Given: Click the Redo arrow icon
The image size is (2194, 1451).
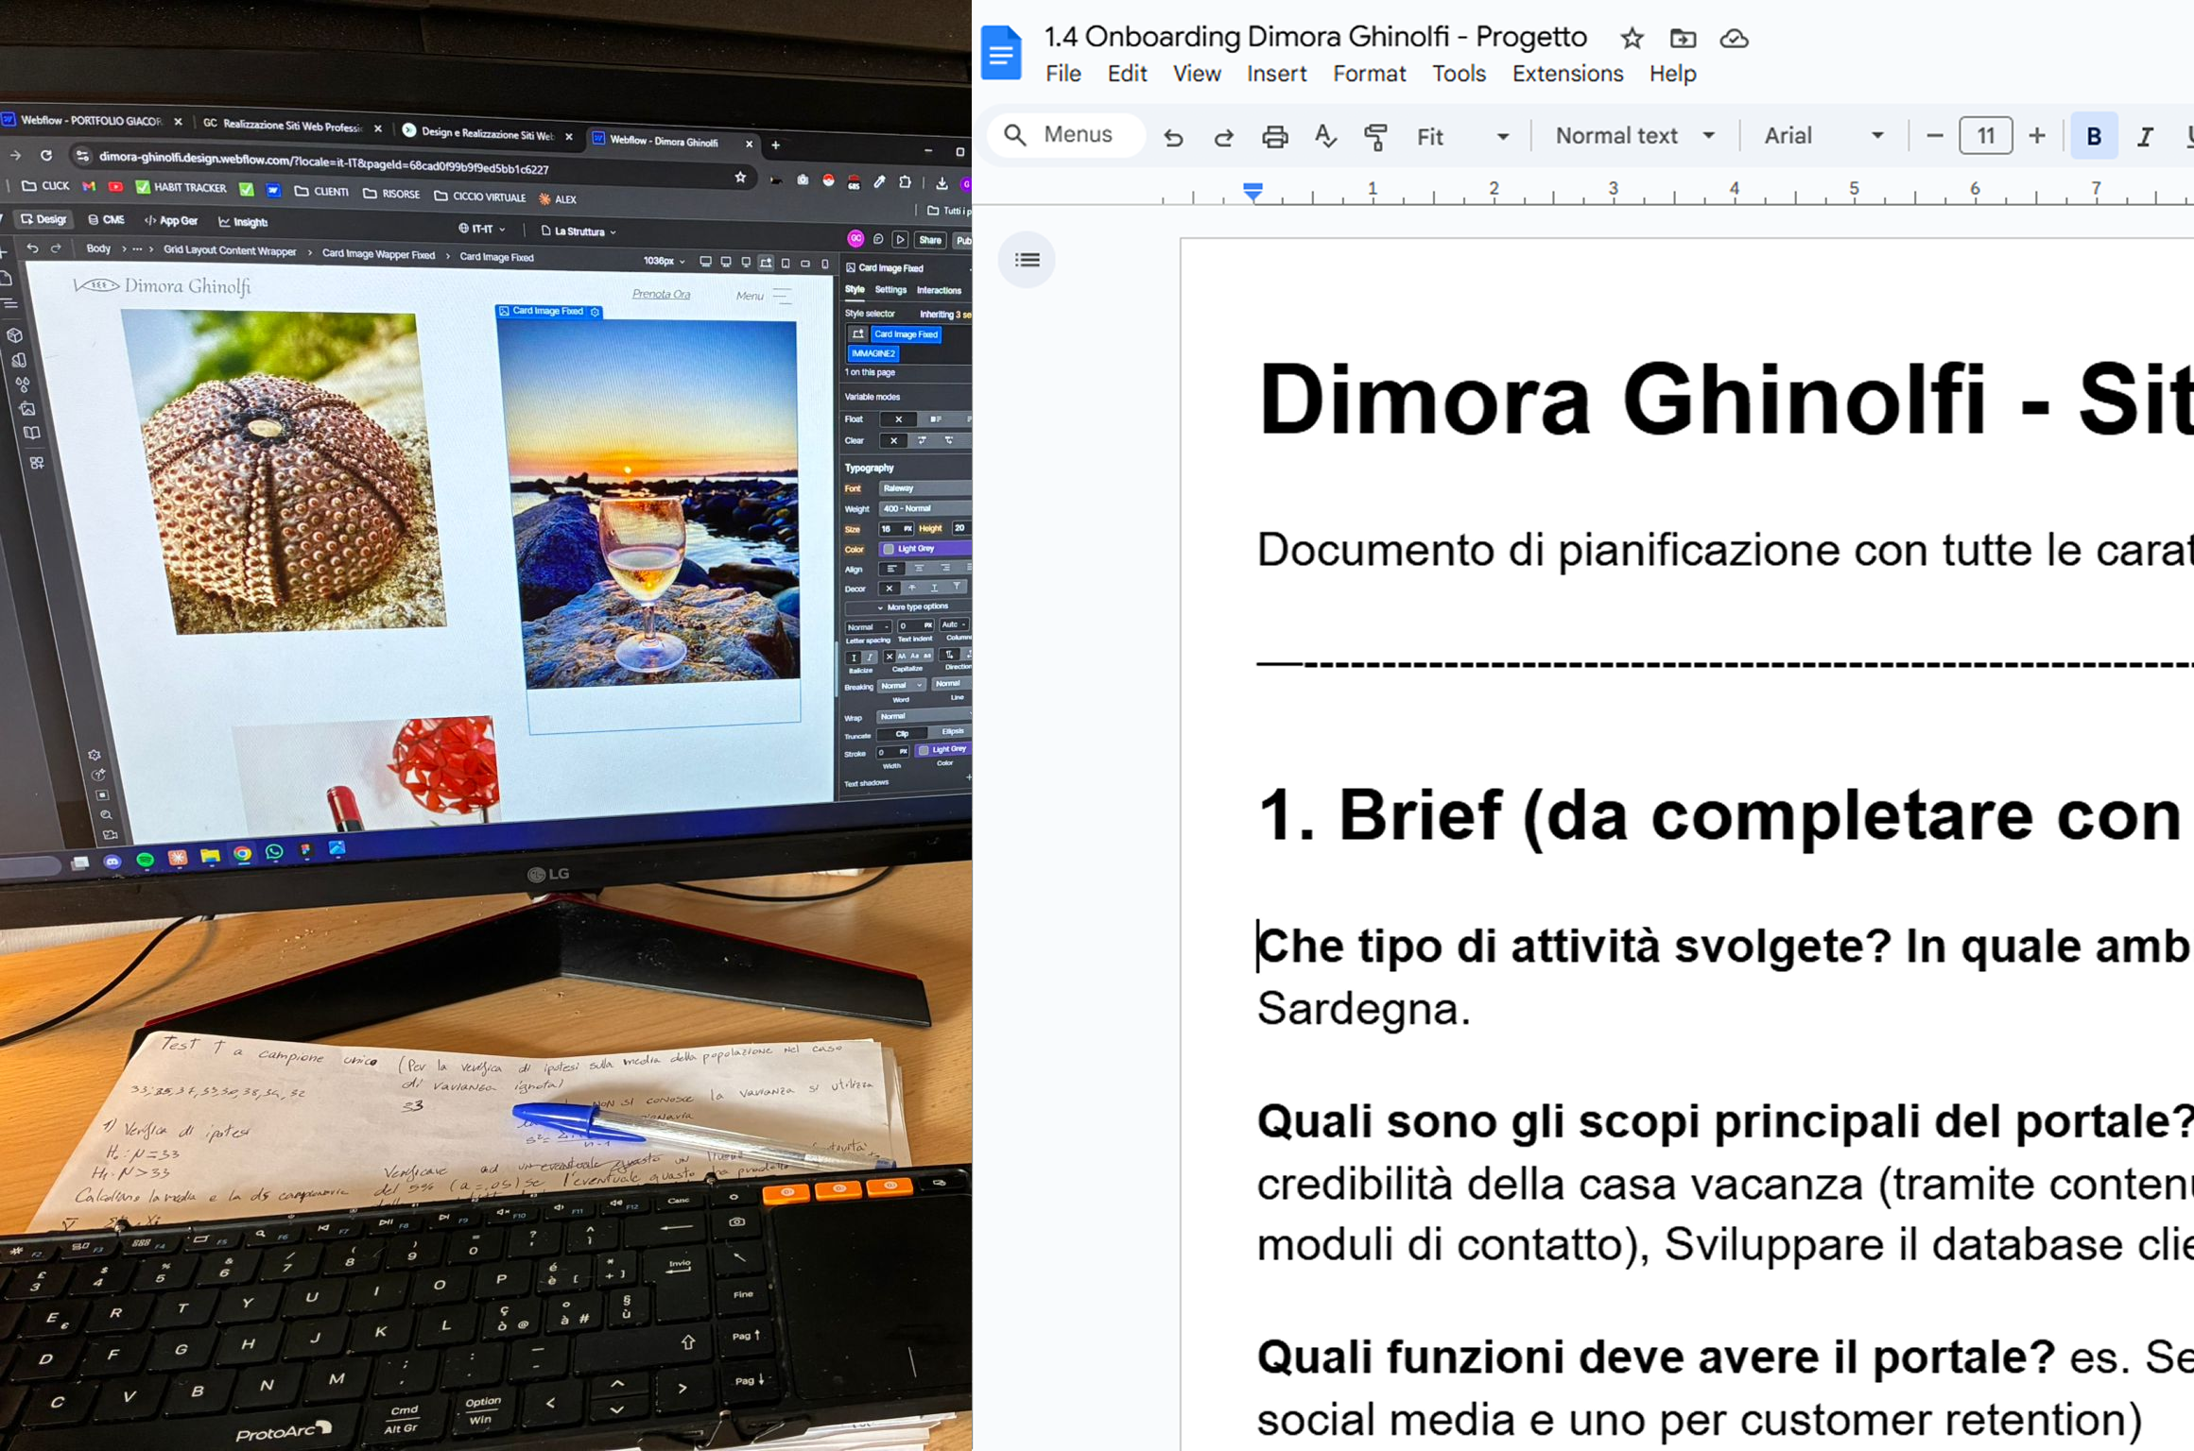Looking at the screenshot, I should (x=1223, y=137).
